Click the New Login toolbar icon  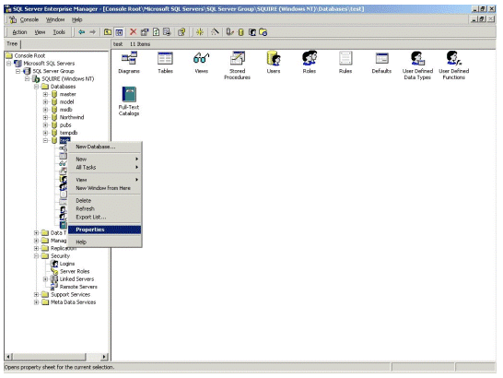click(x=252, y=32)
